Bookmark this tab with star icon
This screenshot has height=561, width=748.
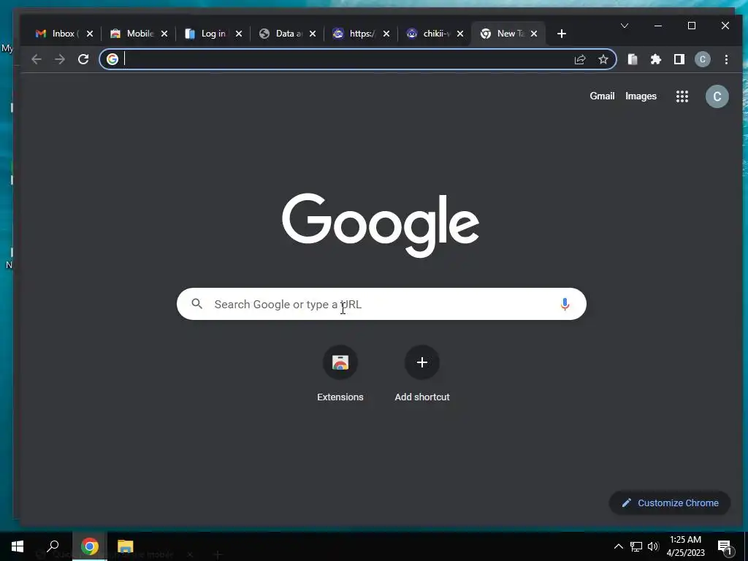point(603,59)
